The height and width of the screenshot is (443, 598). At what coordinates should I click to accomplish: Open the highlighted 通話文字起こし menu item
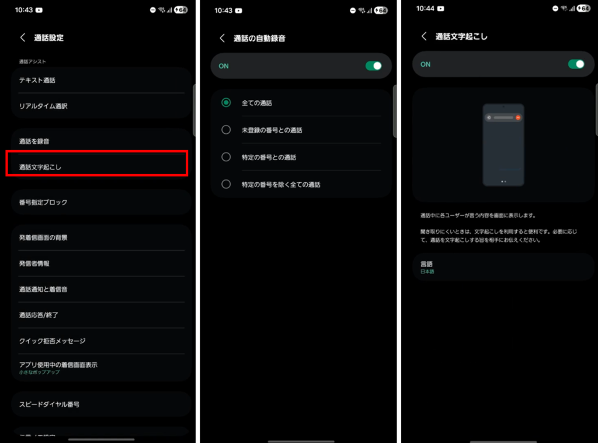point(98,167)
